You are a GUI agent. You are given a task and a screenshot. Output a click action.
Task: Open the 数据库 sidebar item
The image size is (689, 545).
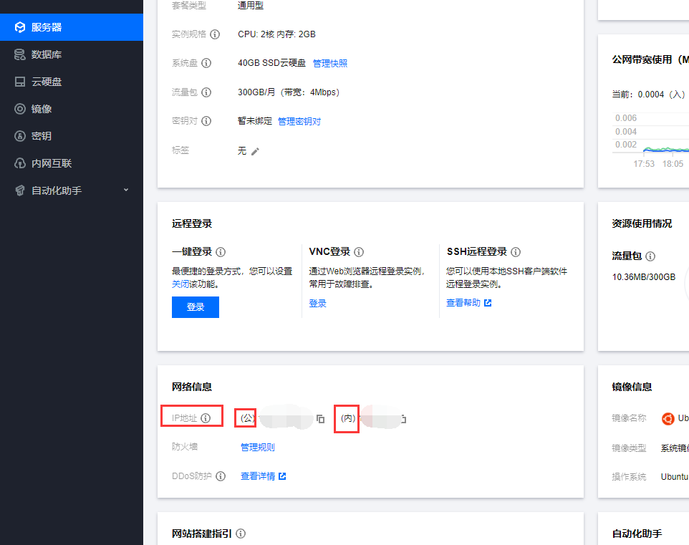(71, 54)
